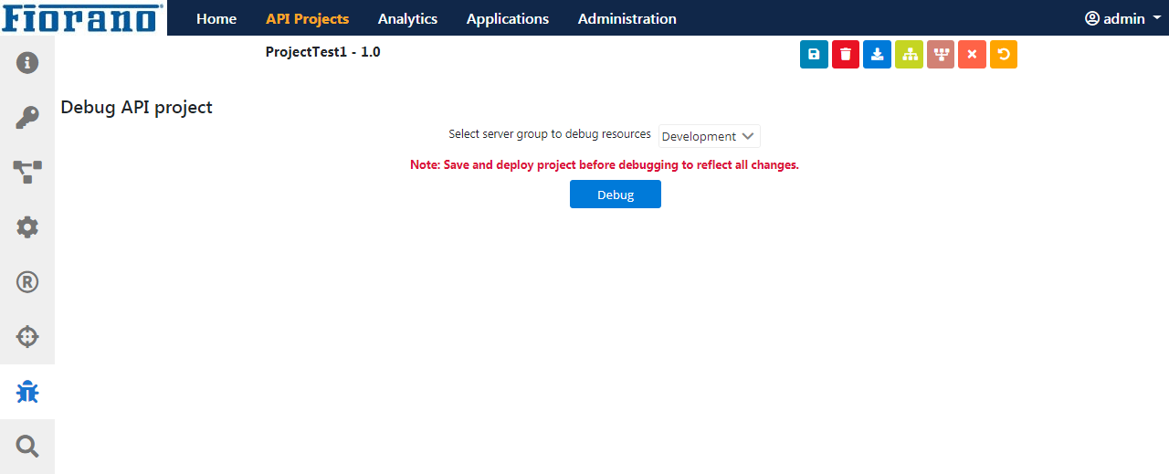This screenshot has height=474, width=1169.
Task: Open the key security sidebar icon
Action: [x=27, y=118]
